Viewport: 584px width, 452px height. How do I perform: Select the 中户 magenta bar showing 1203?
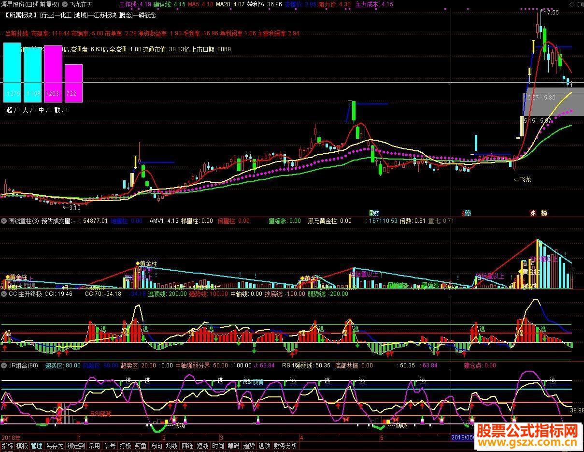(x=53, y=73)
